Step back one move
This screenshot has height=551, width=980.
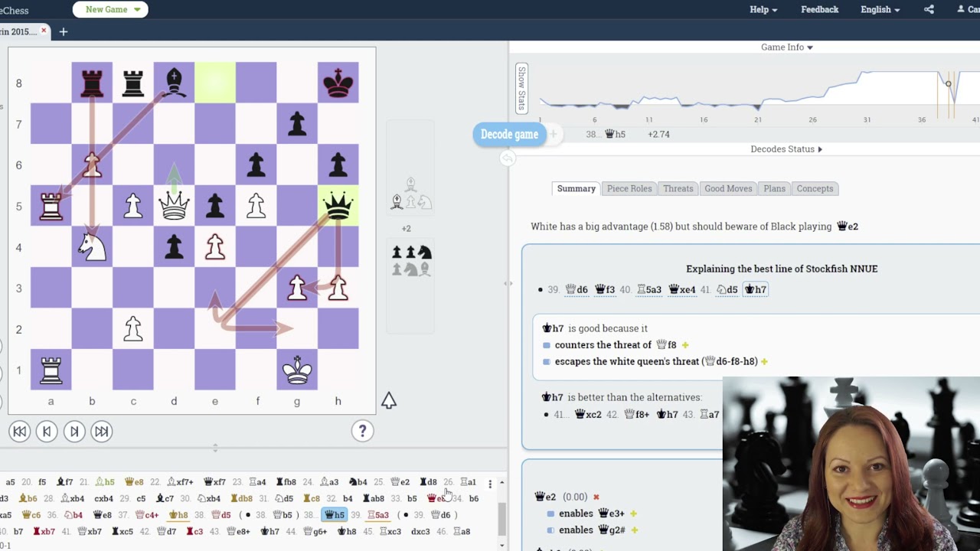point(47,432)
